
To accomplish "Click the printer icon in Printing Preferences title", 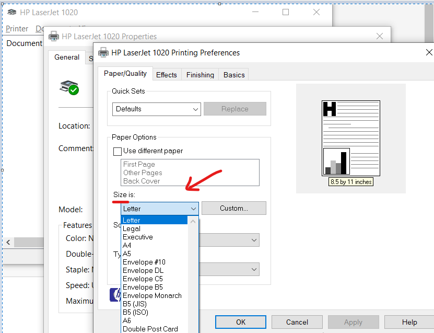I will (103, 53).
